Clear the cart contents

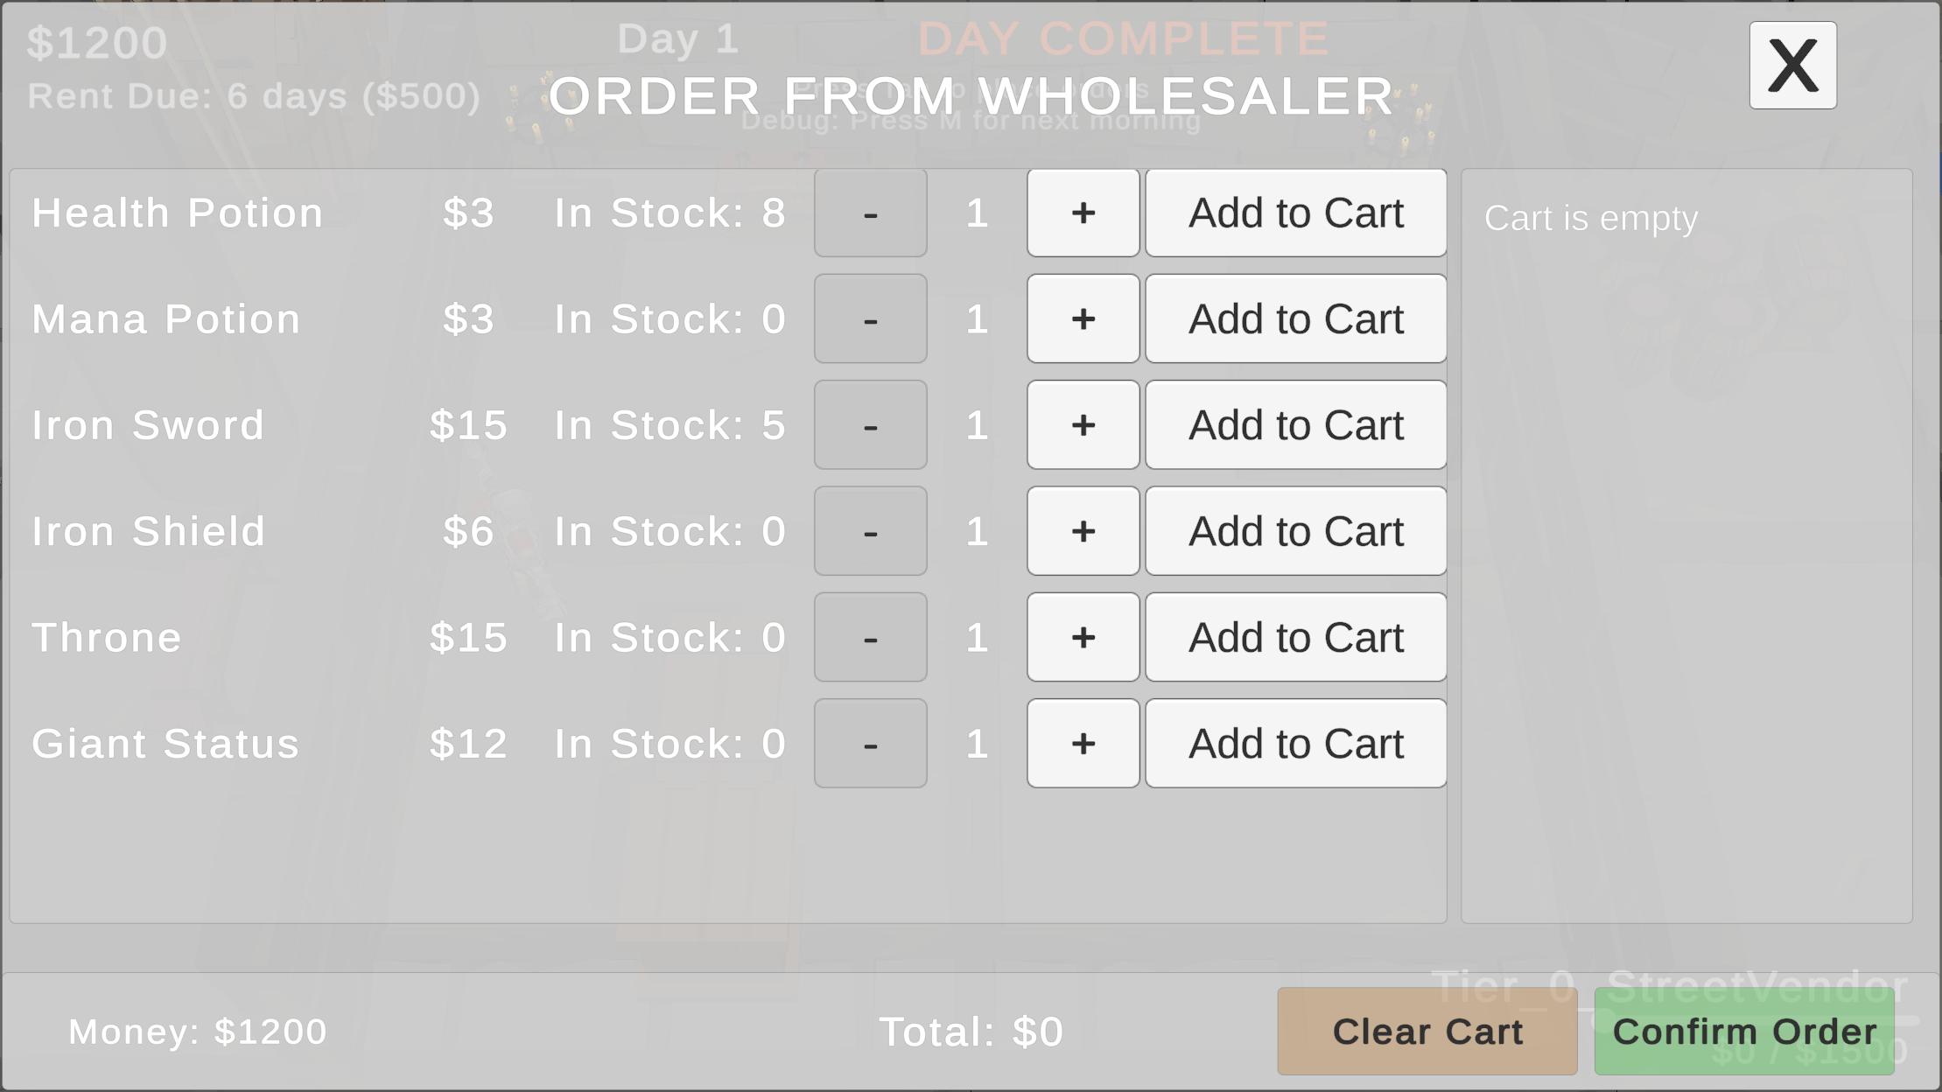pyautogui.click(x=1427, y=1032)
